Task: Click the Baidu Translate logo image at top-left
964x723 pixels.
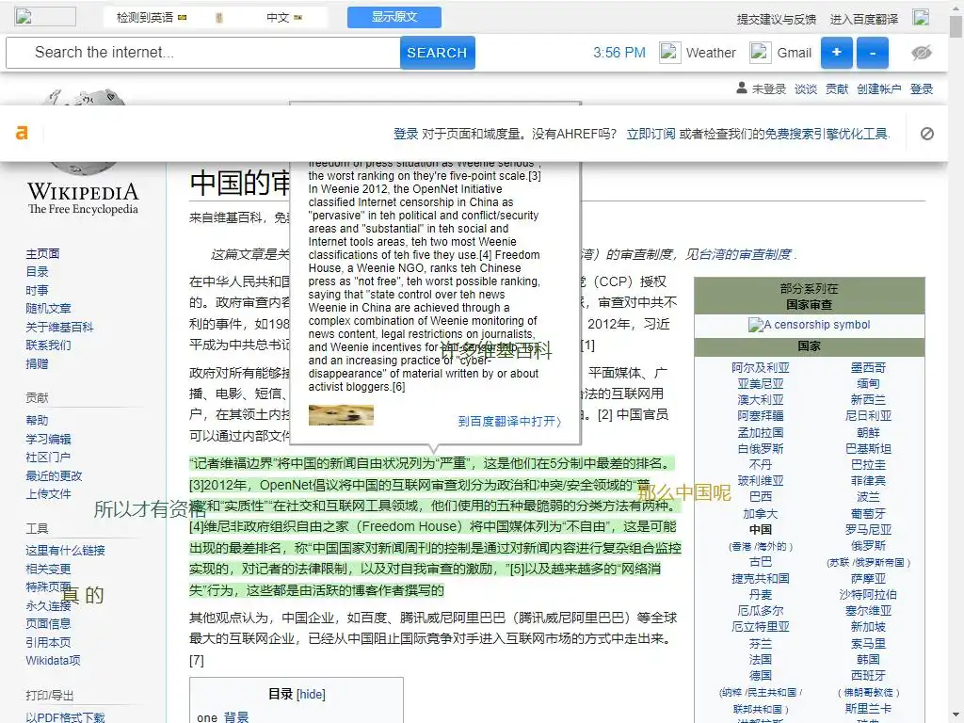Action: [45, 17]
